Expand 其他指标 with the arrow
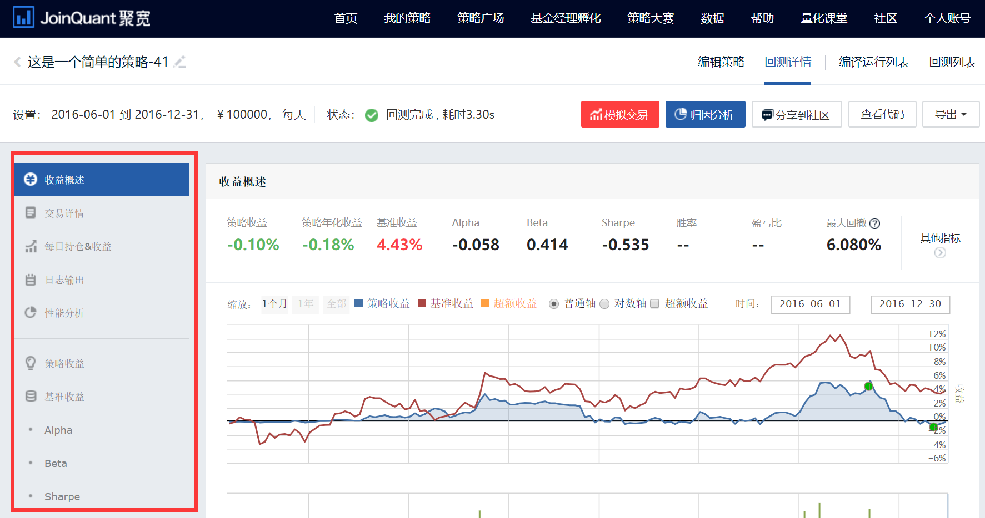This screenshot has height=518, width=985. point(940,252)
